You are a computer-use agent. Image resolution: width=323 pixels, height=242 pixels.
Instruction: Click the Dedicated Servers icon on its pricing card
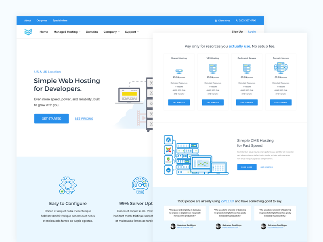pyautogui.click(x=246, y=69)
